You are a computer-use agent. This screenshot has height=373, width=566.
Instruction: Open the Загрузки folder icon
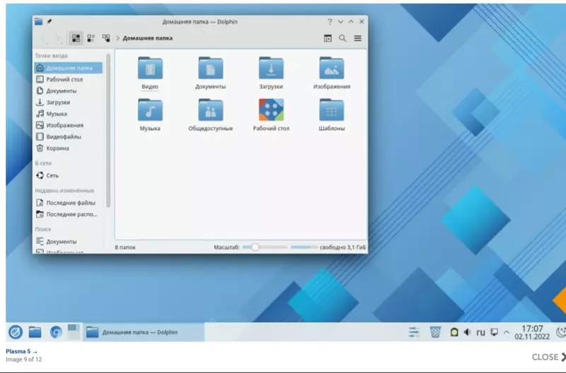click(x=271, y=69)
